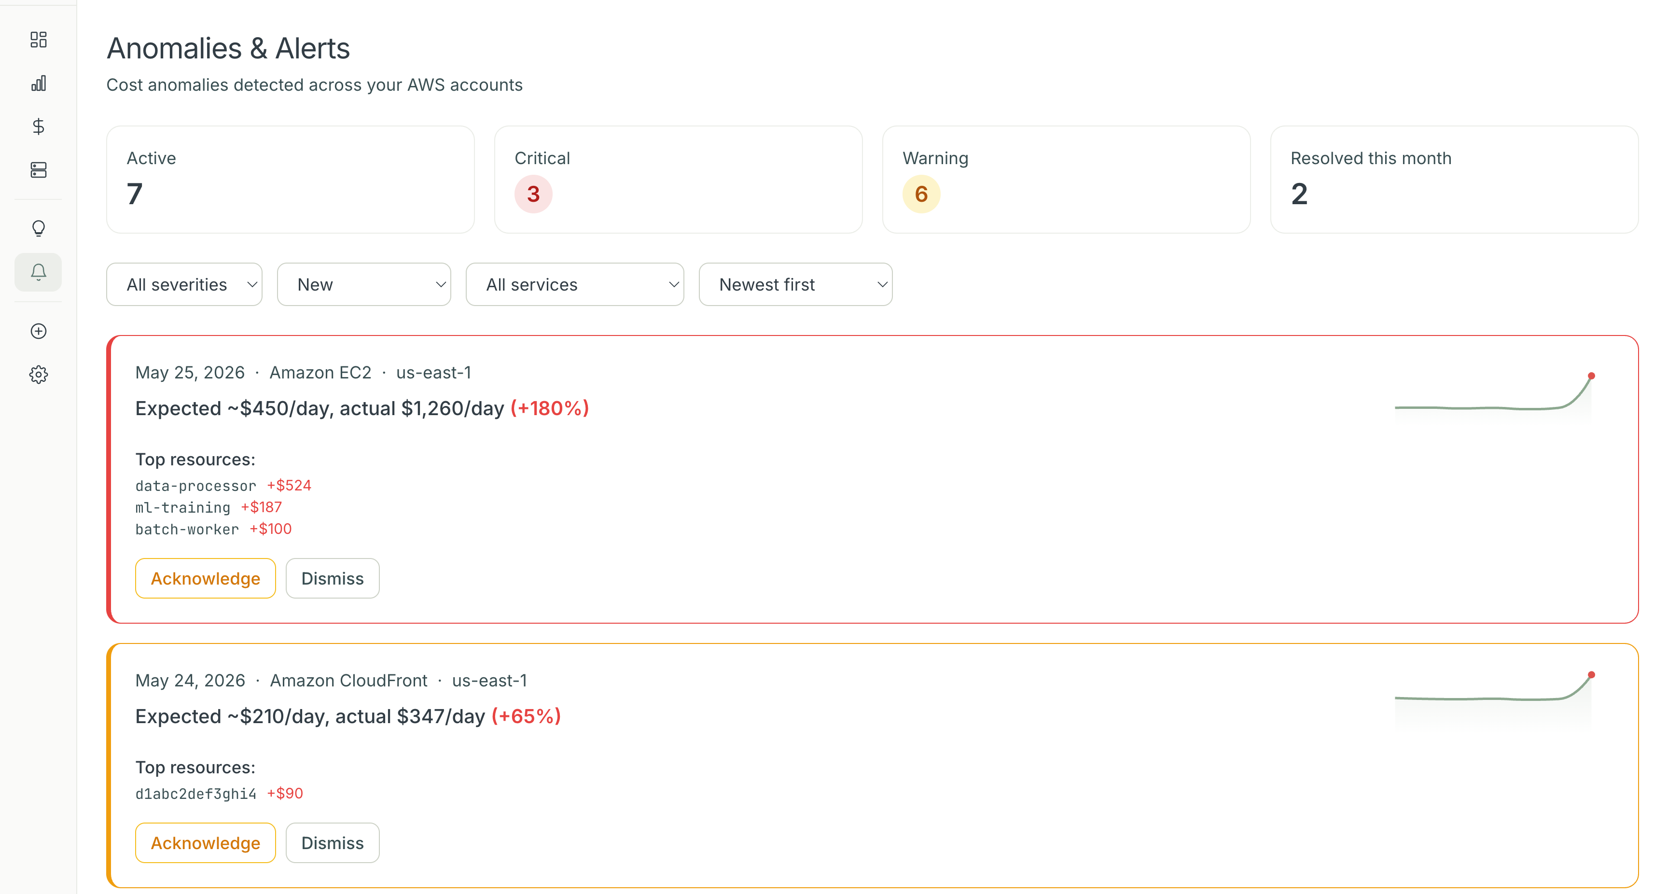Click the d1abc2def3ghi4 resource row

219,794
